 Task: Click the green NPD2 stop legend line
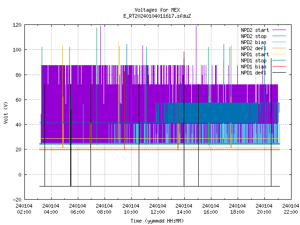click(279, 36)
